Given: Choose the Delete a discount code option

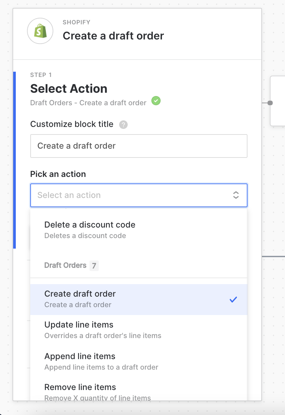Looking at the screenshot, I should (x=90, y=230).
